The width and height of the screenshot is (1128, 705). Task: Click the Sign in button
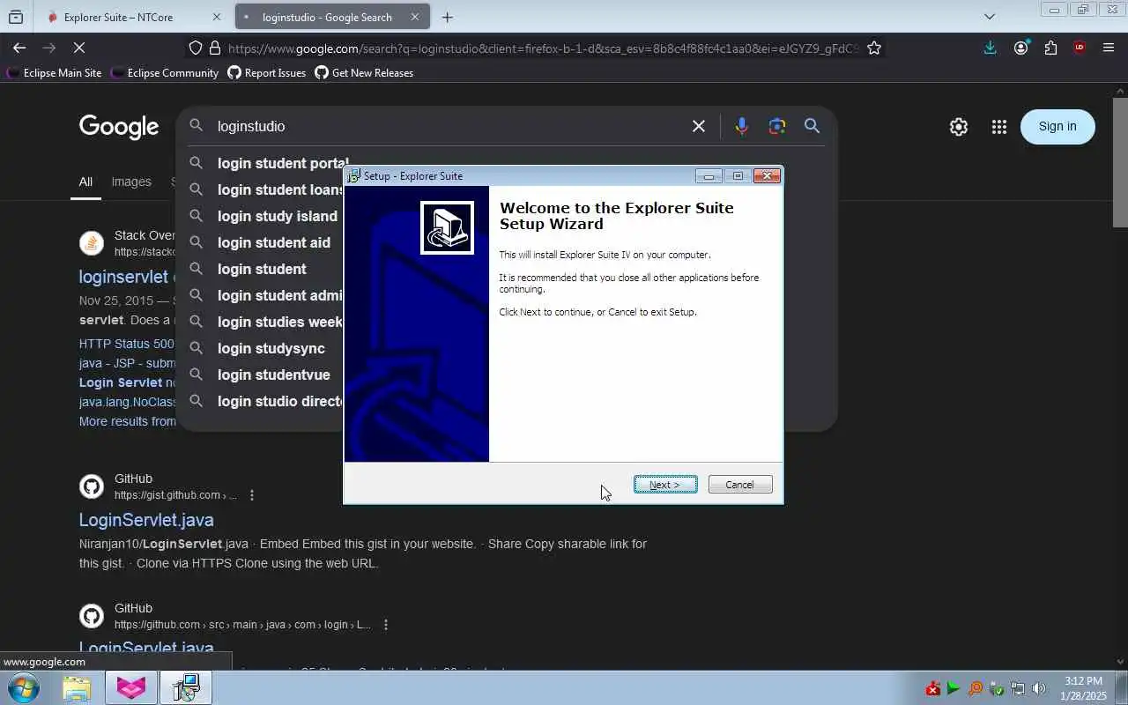click(x=1057, y=126)
